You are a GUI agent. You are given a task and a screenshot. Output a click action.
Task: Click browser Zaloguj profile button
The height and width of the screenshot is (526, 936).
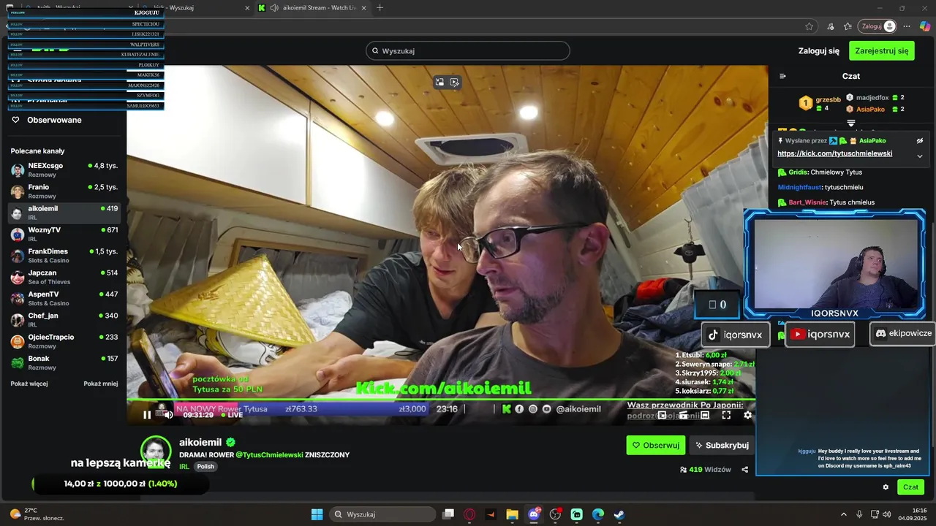pos(877,26)
